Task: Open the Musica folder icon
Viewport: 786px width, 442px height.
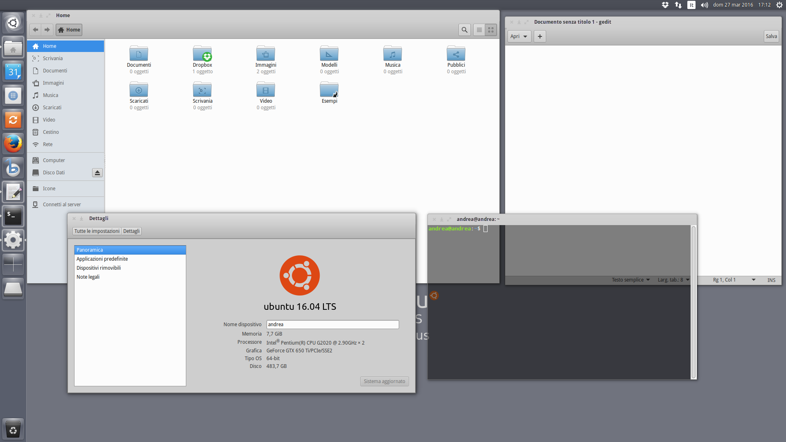Action: (x=393, y=60)
